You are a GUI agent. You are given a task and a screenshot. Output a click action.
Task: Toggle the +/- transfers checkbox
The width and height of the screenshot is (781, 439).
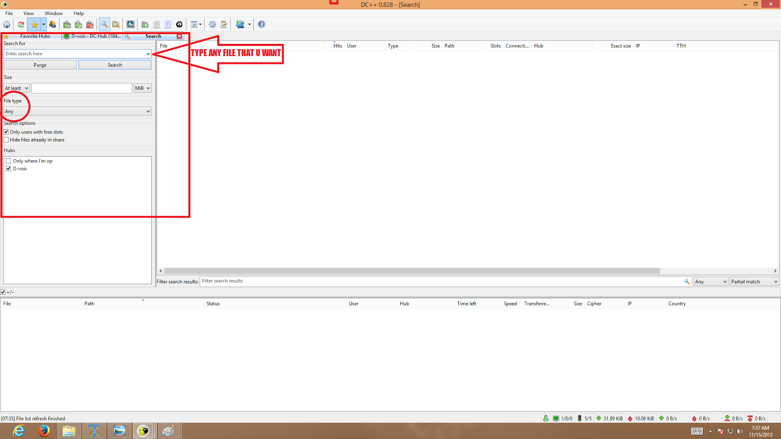3,292
